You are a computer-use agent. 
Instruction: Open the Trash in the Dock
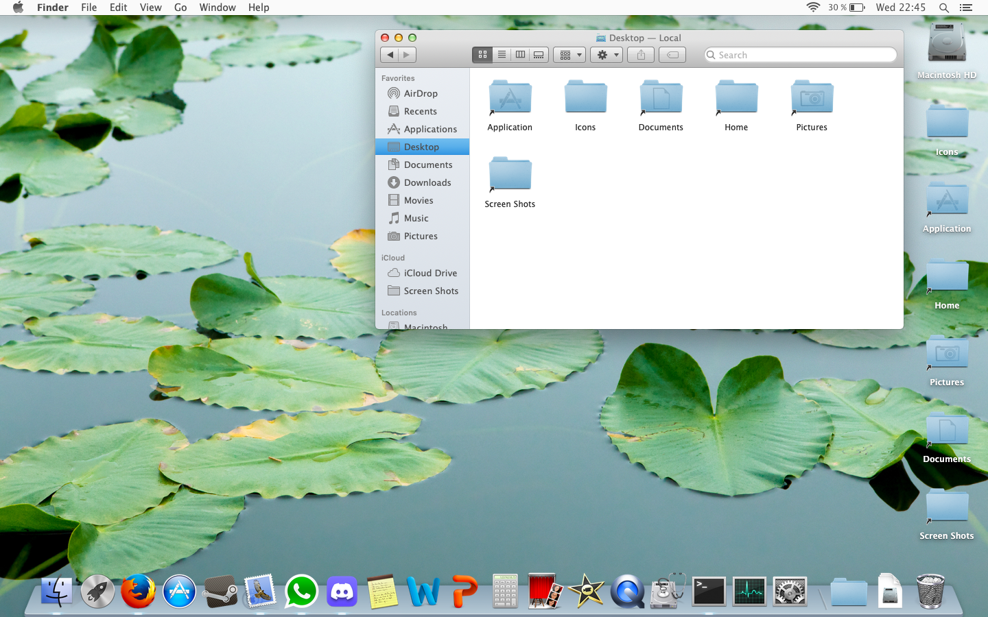pos(930,591)
